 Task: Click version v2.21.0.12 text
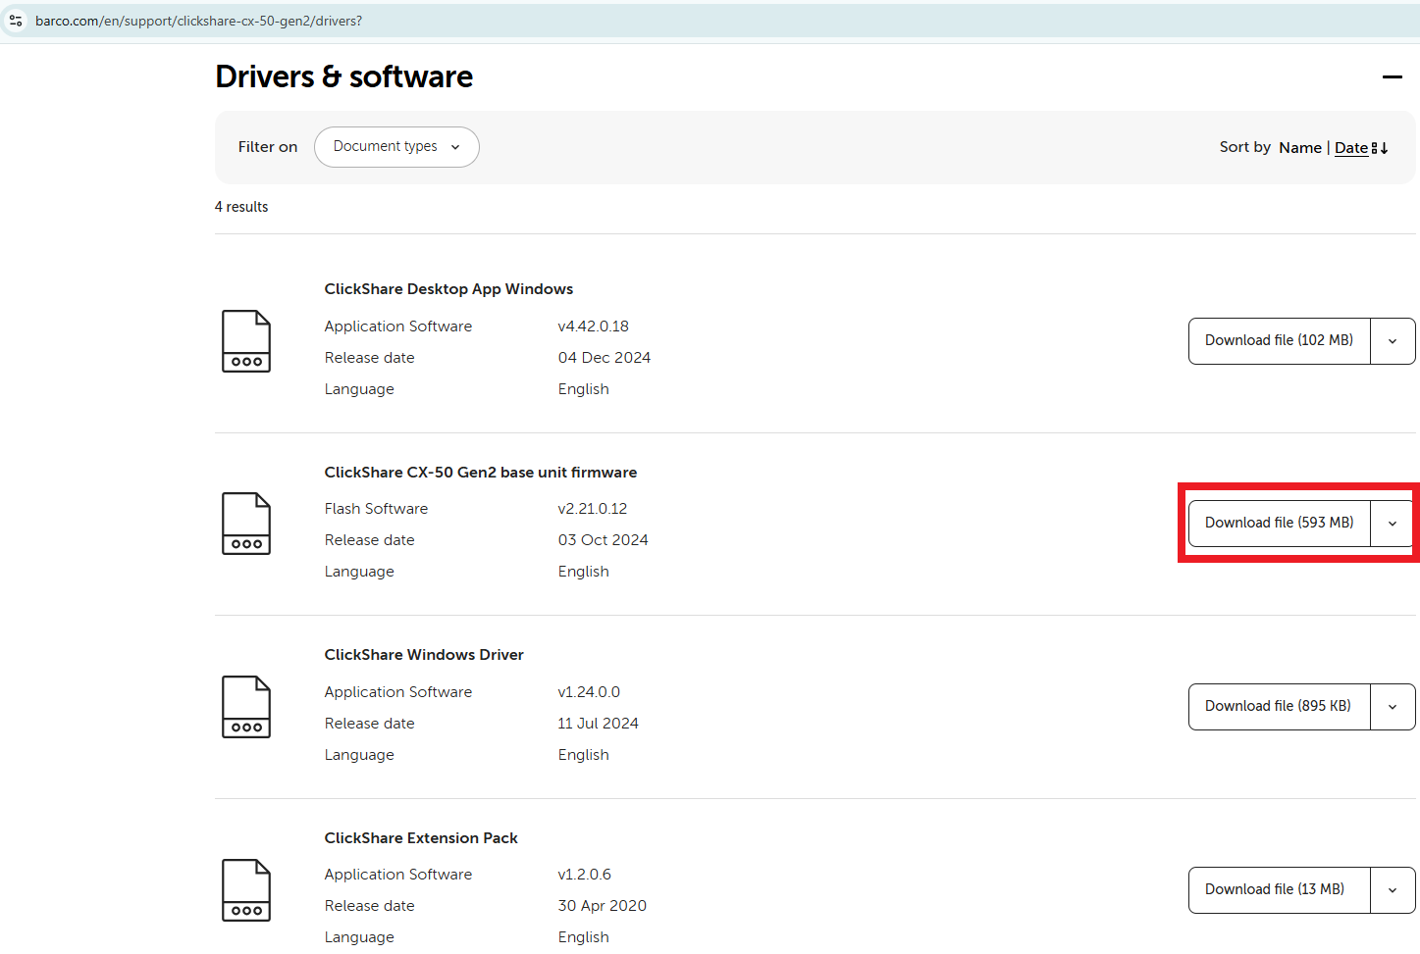pos(593,509)
